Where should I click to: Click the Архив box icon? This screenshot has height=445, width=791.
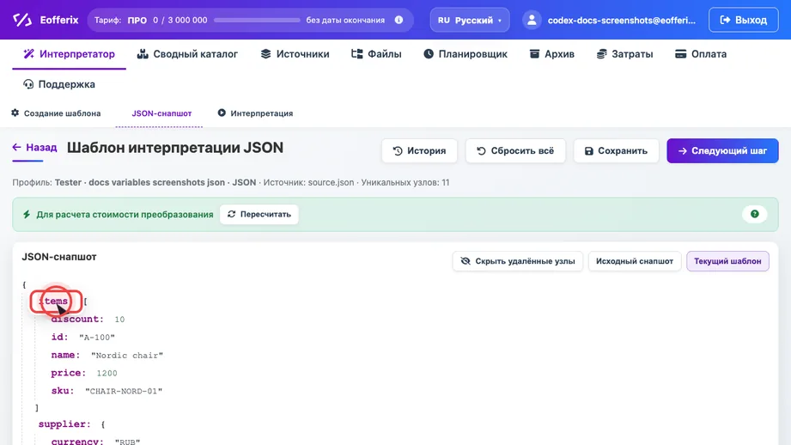click(x=534, y=53)
